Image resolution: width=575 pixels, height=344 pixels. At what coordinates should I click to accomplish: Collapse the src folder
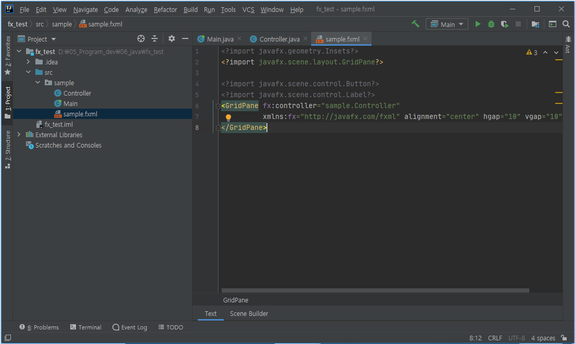[28, 72]
